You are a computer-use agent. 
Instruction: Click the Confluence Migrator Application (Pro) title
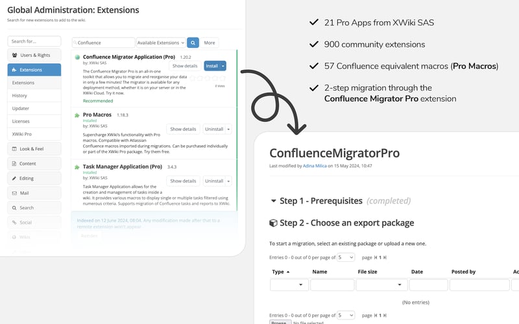pos(128,57)
